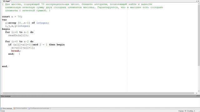
Task: Open the Список ошибок tab
Action: [20, 108]
